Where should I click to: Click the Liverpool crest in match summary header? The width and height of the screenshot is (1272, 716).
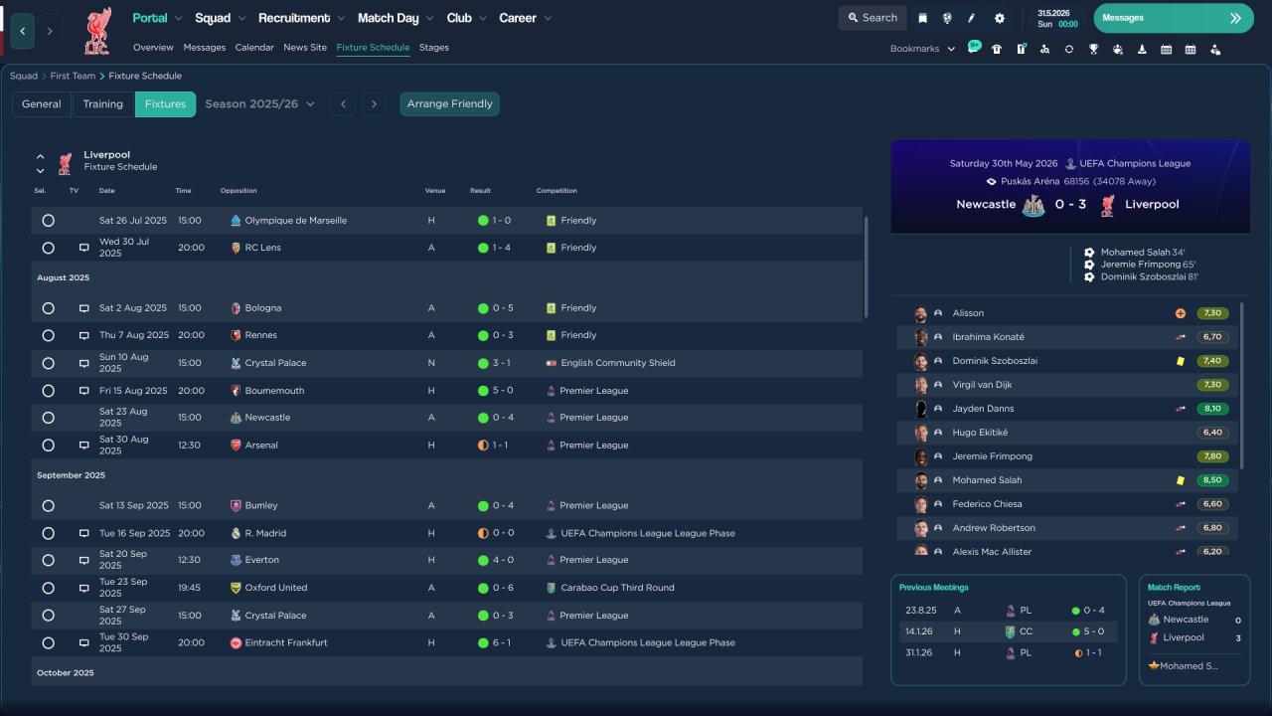[x=1107, y=205]
